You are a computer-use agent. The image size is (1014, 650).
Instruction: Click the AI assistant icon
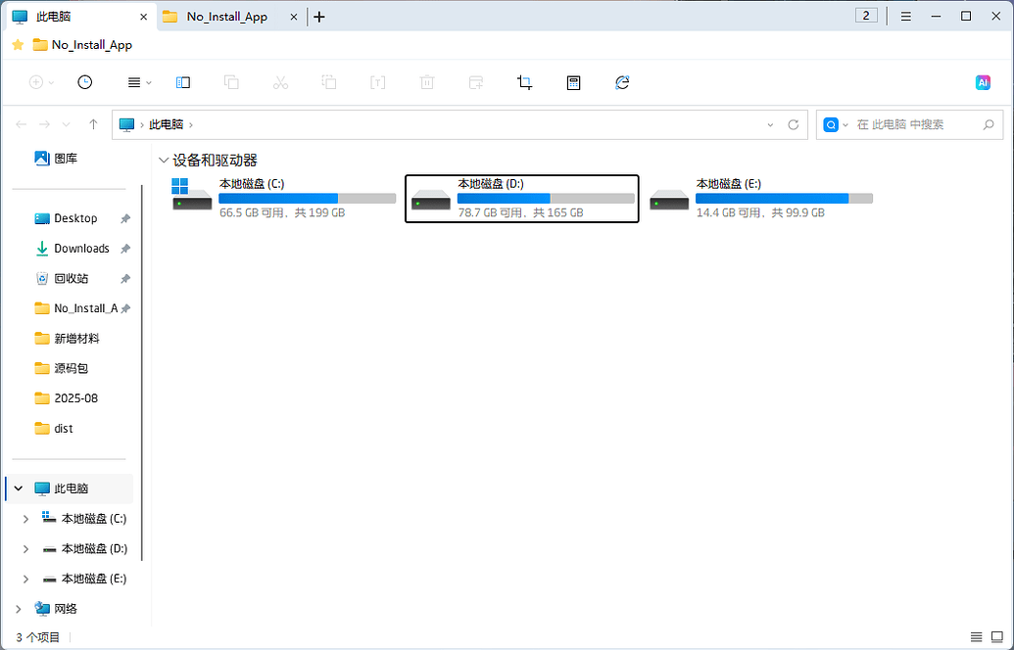tap(983, 83)
